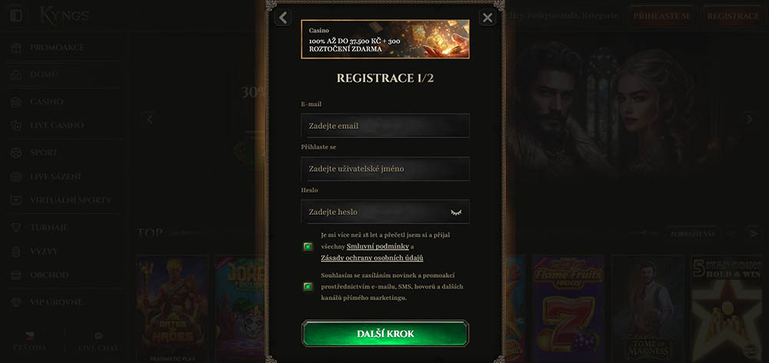Close the registration dialog
769x363 pixels.
tap(487, 18)
